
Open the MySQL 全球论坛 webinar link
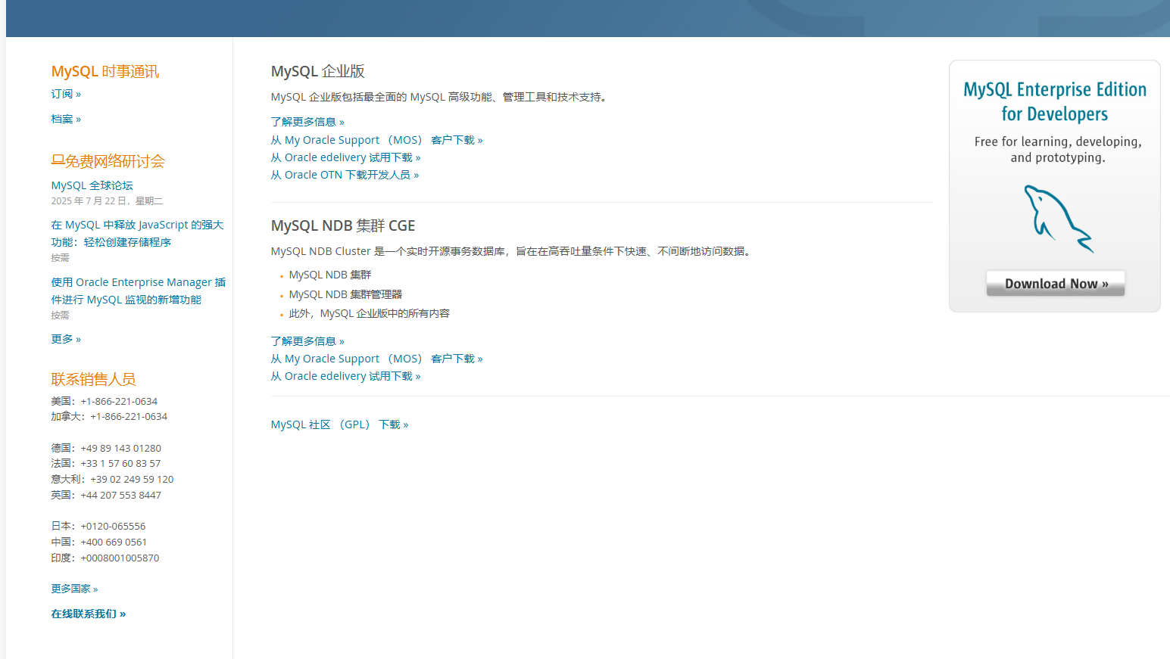[92, 185]
